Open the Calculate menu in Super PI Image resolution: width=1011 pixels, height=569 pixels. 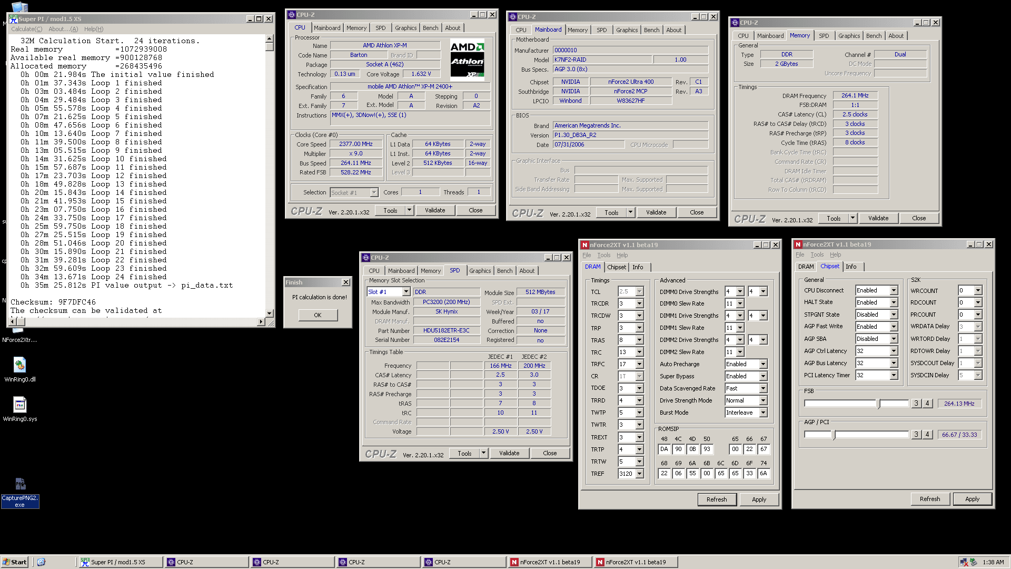[27, 29]
